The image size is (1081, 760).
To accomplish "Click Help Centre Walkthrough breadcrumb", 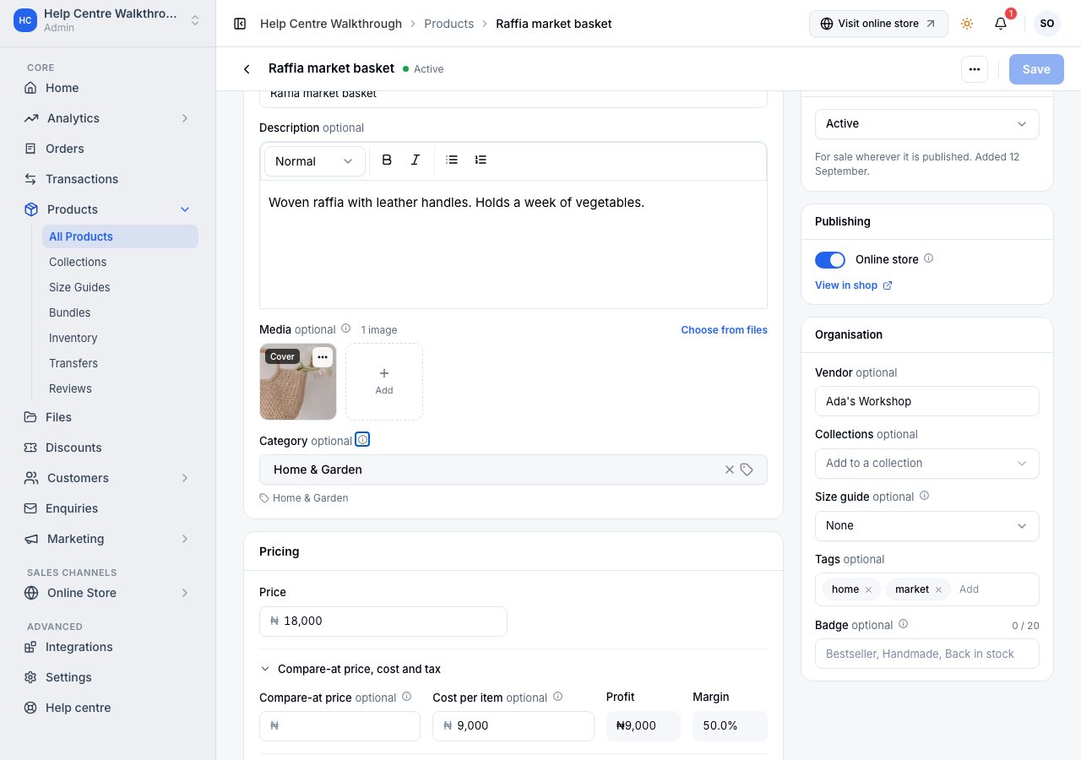I will tap(331, 24).
